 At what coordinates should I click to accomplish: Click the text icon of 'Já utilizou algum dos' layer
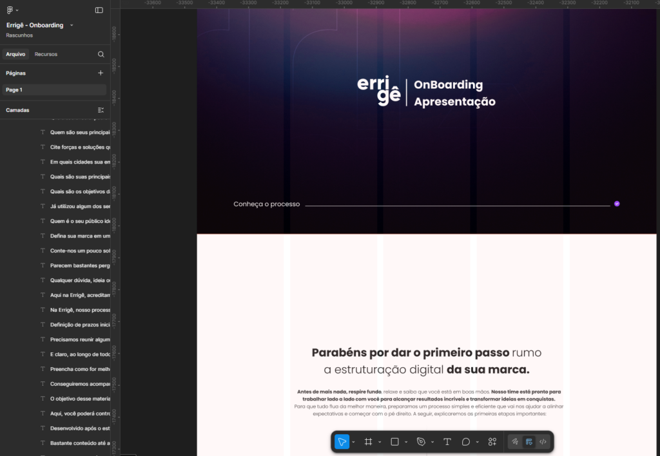tap(43, 206)
